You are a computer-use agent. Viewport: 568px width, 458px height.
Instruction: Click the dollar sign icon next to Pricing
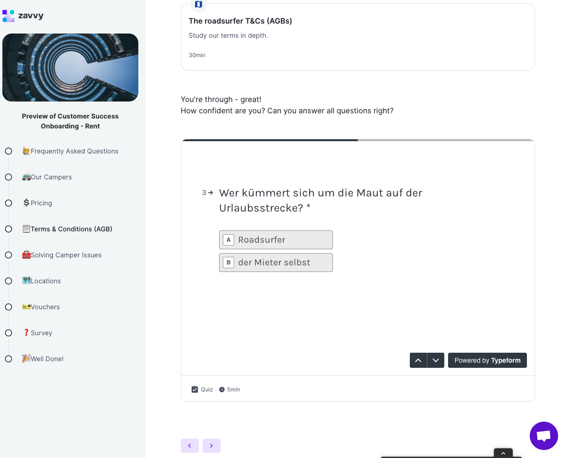pyautogui.click(x=26, y=203)
